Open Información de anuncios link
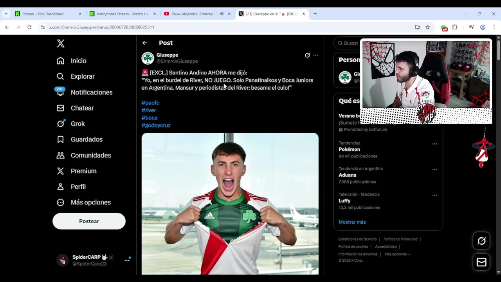The image size is (501, 282). tap(358, 254)
